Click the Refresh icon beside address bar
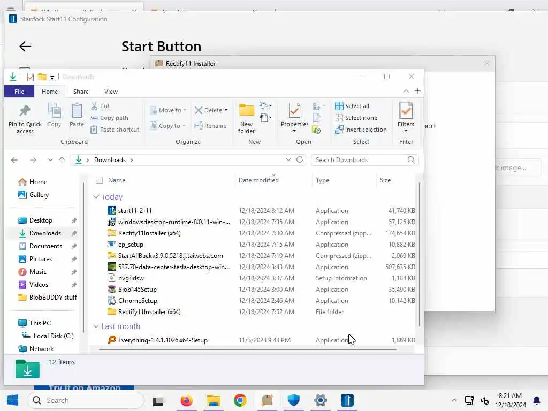 pyautogui.click(x=300, y=159)
